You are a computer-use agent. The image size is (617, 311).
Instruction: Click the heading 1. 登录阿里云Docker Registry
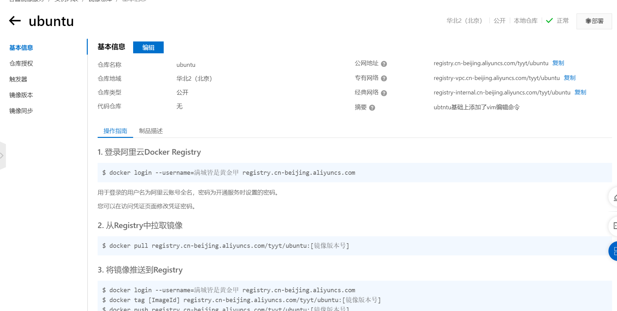[149, 152]
